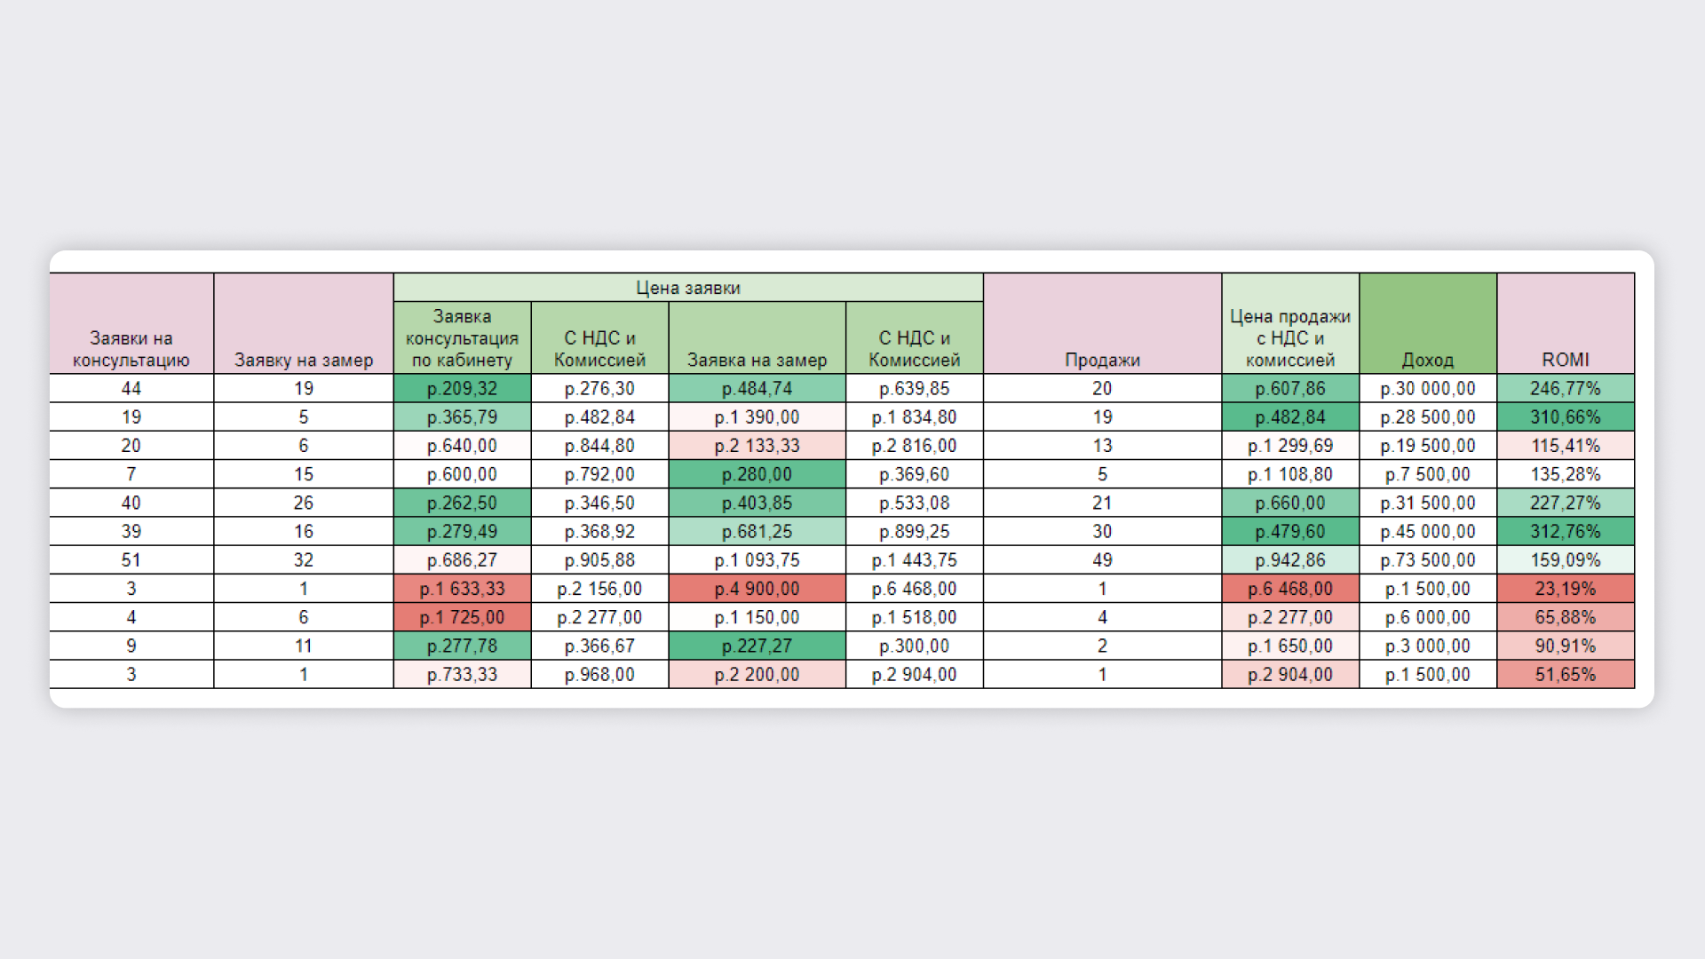Select the cell р.365,79
The width and height of the screenshot is (1705, 959).
click(x=463, y=417)
